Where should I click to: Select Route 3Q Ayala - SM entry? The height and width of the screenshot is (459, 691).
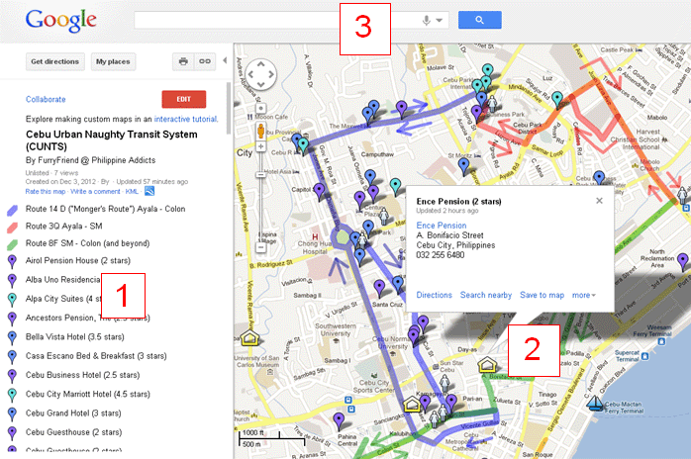pos(64,226)
